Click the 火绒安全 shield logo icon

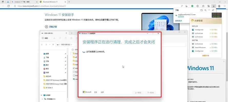tap(192, 21)
